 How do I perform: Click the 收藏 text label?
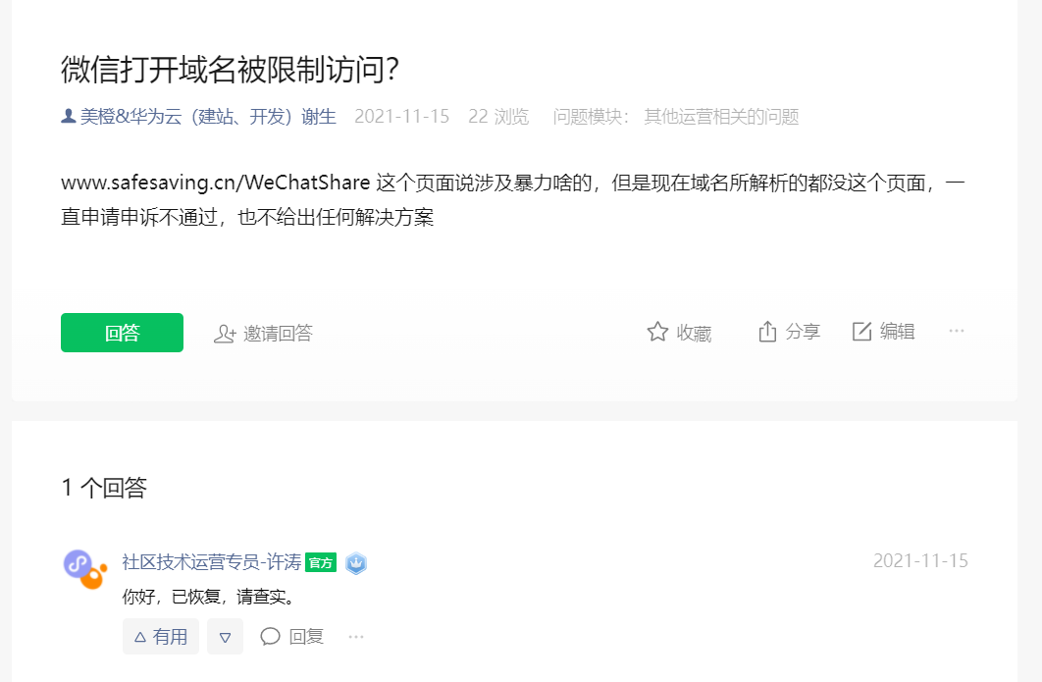(694, 333)
